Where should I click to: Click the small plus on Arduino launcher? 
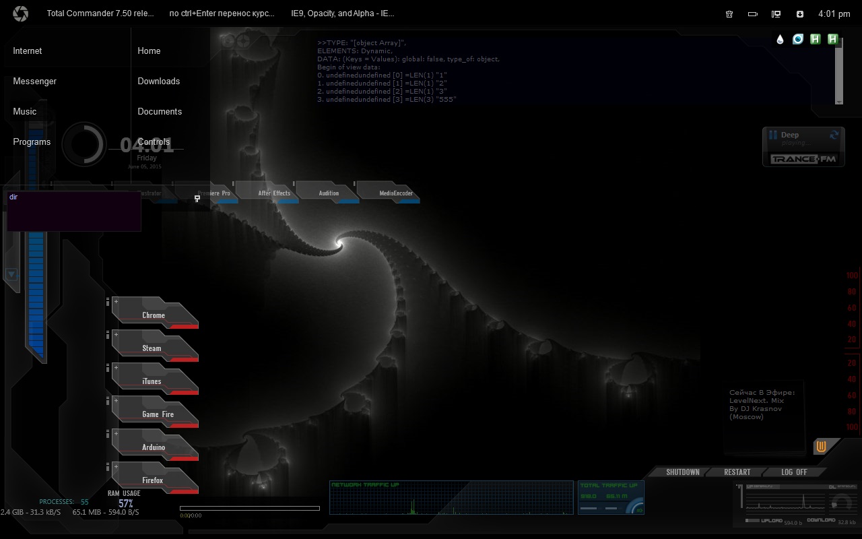click(x=116, y=433)
